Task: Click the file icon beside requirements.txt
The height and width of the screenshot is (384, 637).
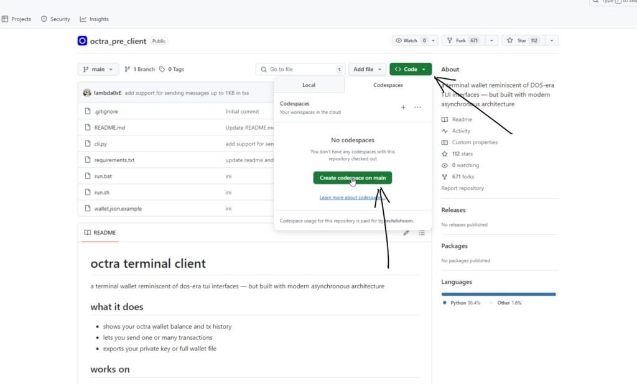Action: point(87,160)
